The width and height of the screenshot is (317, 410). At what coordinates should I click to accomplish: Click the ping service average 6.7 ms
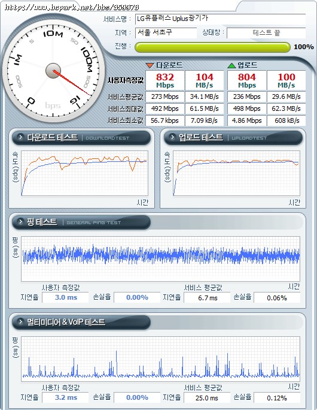[x=207, y=297]
